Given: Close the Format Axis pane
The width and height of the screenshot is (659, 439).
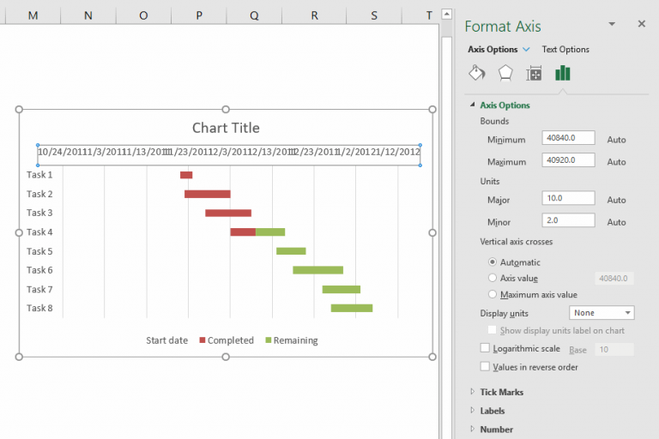Looking at the screenshot, I should click(x=641, y=24).
